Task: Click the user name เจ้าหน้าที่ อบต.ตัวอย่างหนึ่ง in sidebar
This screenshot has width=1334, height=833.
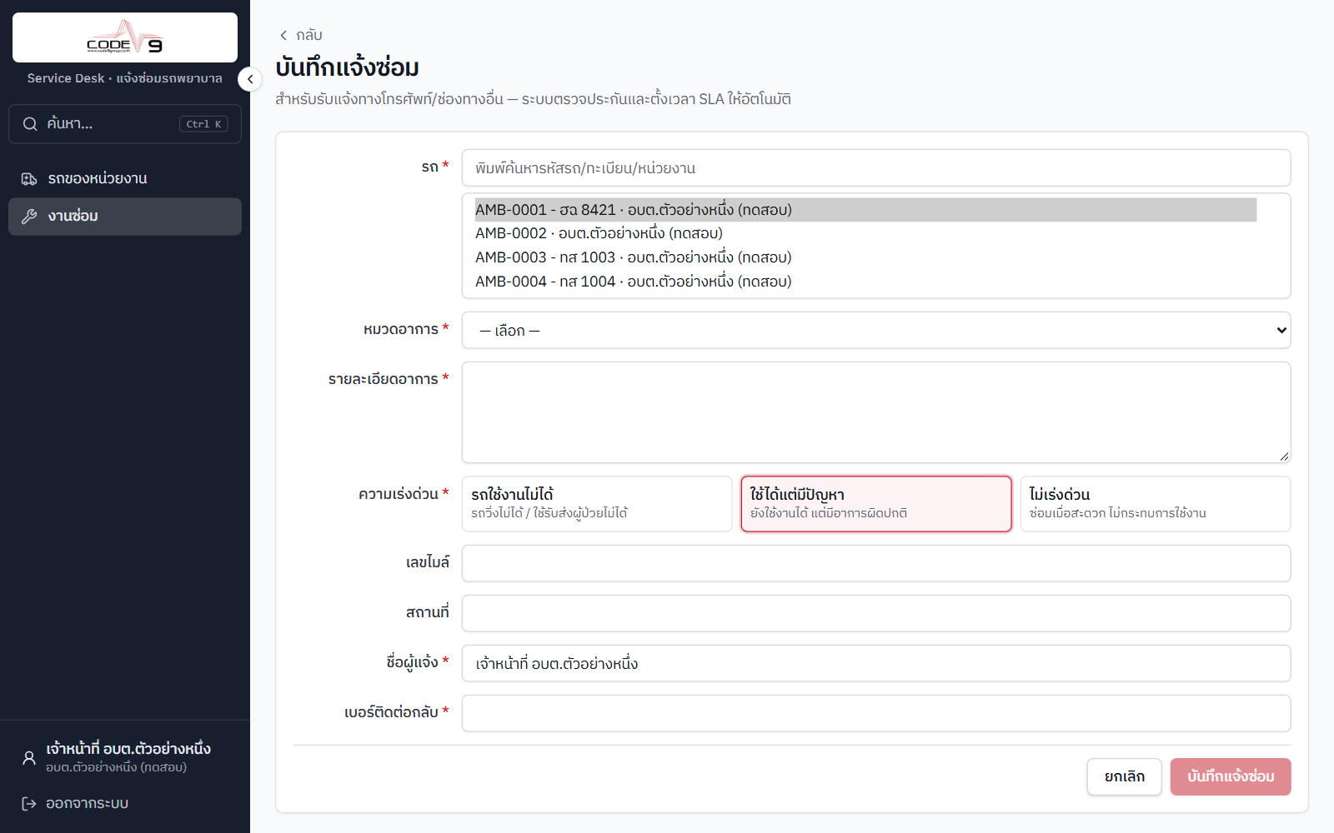Action: tap(128, 749)
